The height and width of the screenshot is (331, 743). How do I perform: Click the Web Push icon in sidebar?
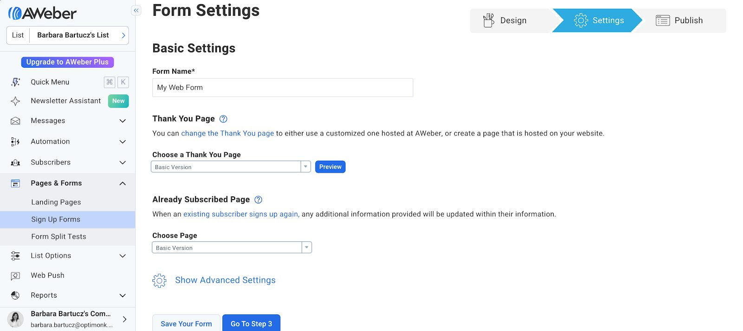click(15, 276)
